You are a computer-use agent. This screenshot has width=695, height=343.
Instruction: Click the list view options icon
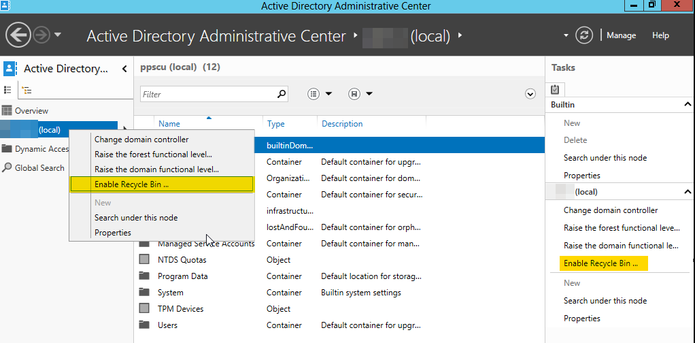(313, 94)
